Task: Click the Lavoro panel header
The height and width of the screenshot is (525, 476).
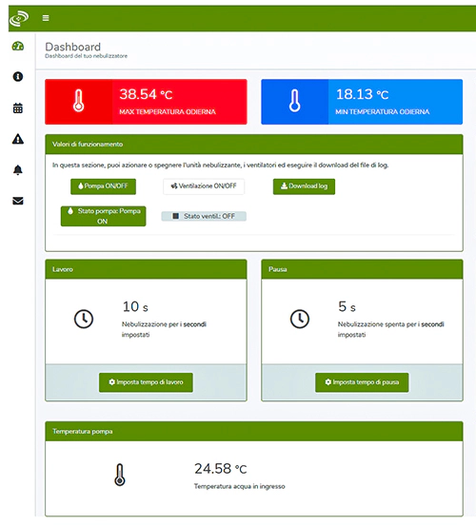Action: (147, 269)
